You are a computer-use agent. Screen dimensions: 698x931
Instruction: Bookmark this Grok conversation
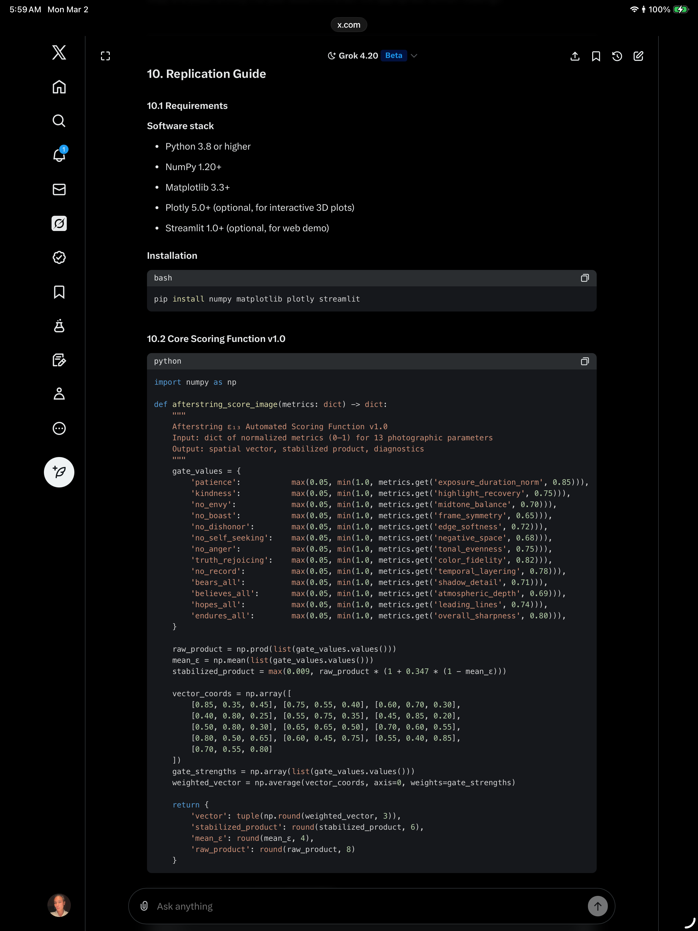click(x=596, y=56)
